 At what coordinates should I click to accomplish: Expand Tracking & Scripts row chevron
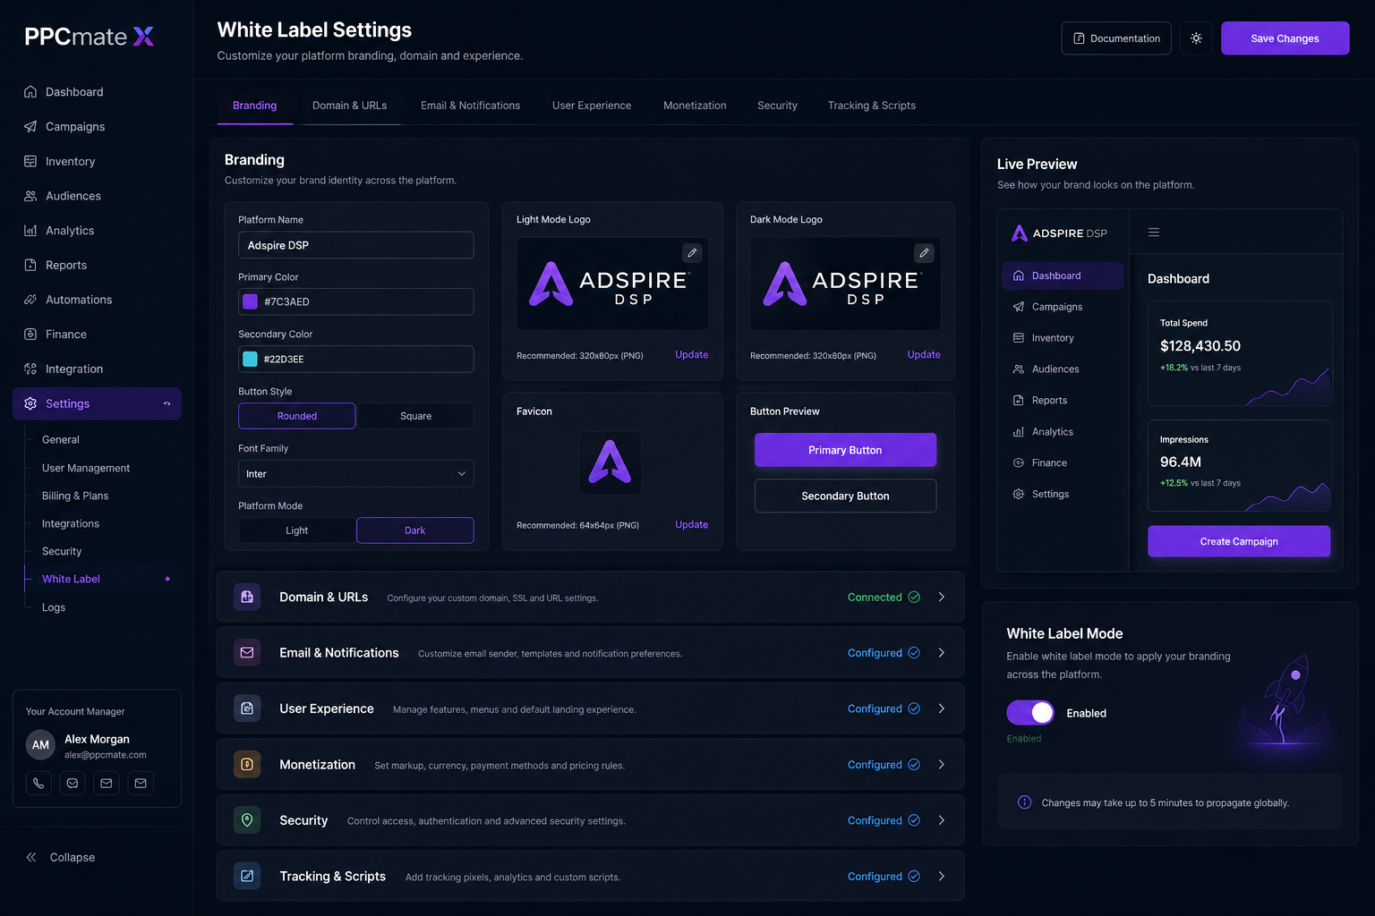[942, 877]
